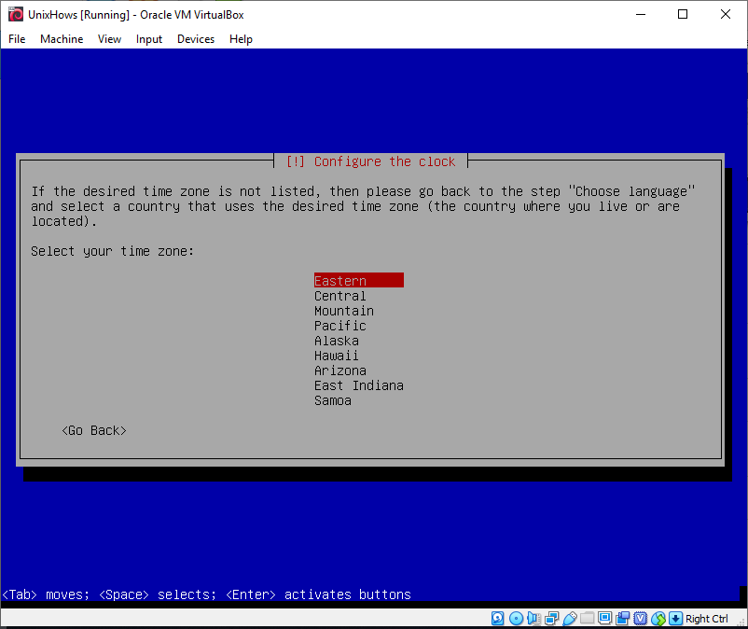Select the Eastern time zone

click(359, 281)
